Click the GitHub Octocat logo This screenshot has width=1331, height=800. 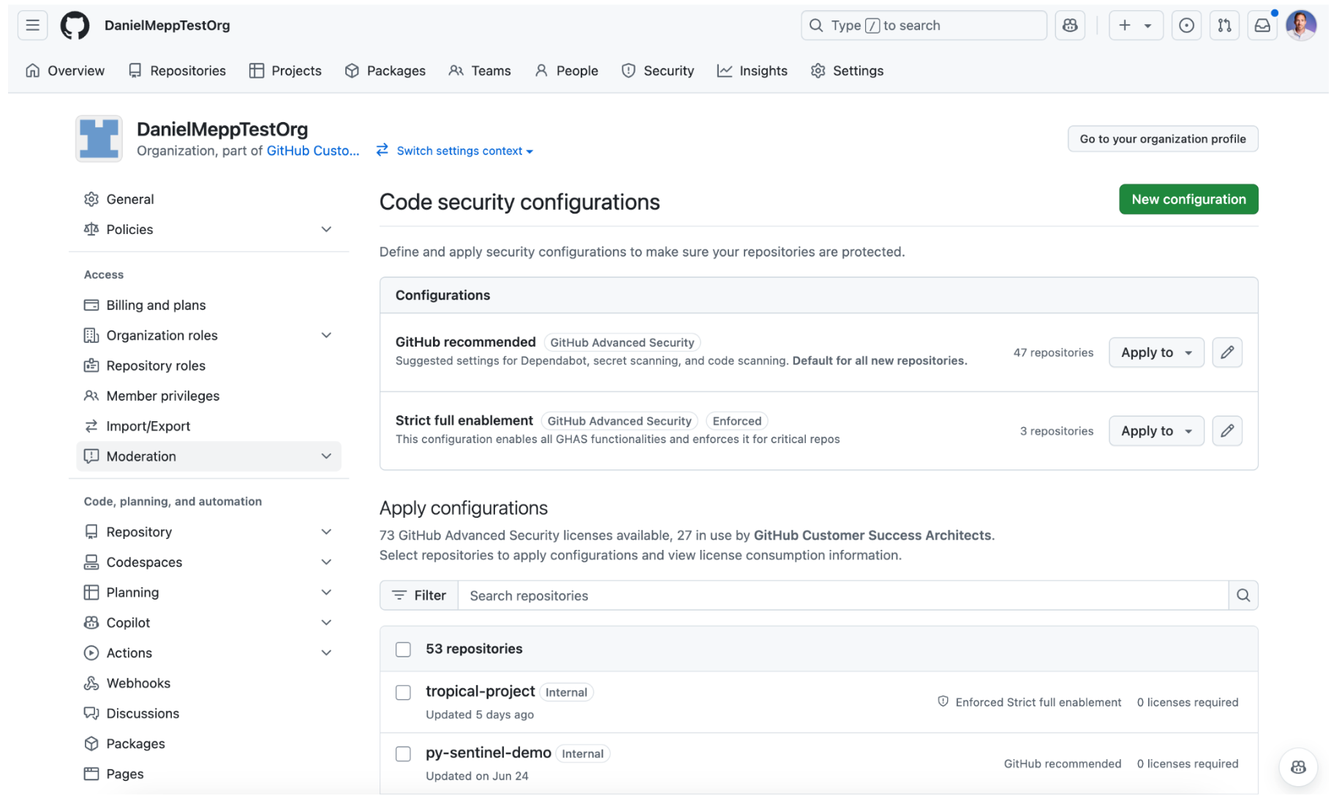pyautogui.click(x=75, y=26)
